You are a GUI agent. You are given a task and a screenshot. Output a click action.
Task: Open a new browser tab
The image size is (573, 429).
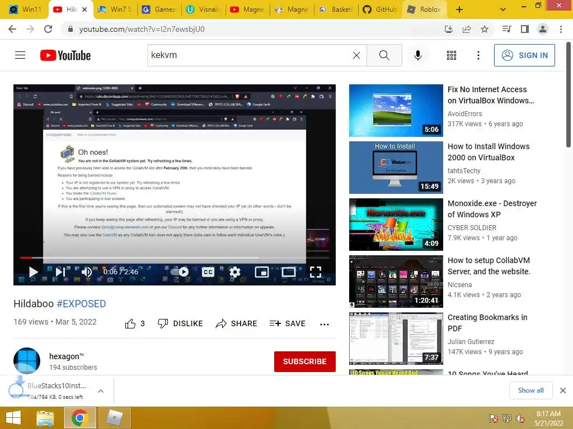point(459,9)
